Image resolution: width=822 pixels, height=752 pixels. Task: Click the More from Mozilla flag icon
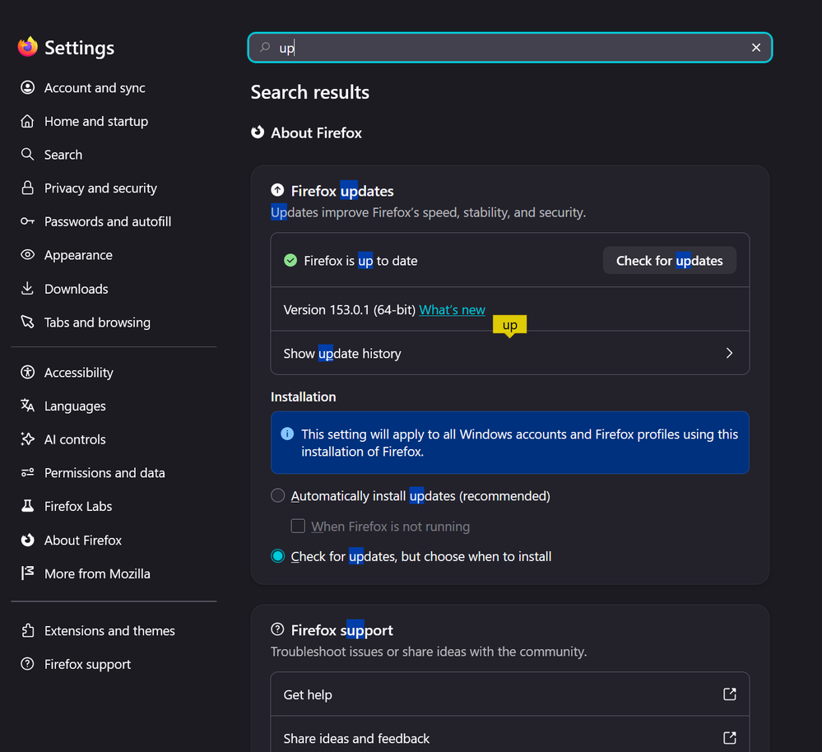(x=27, y=573)
